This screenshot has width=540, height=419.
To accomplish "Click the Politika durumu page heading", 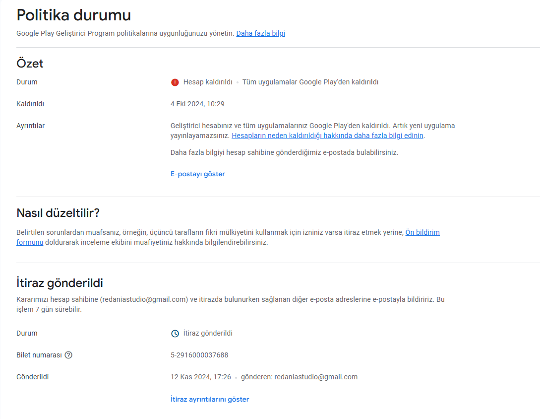I will 74,15.
